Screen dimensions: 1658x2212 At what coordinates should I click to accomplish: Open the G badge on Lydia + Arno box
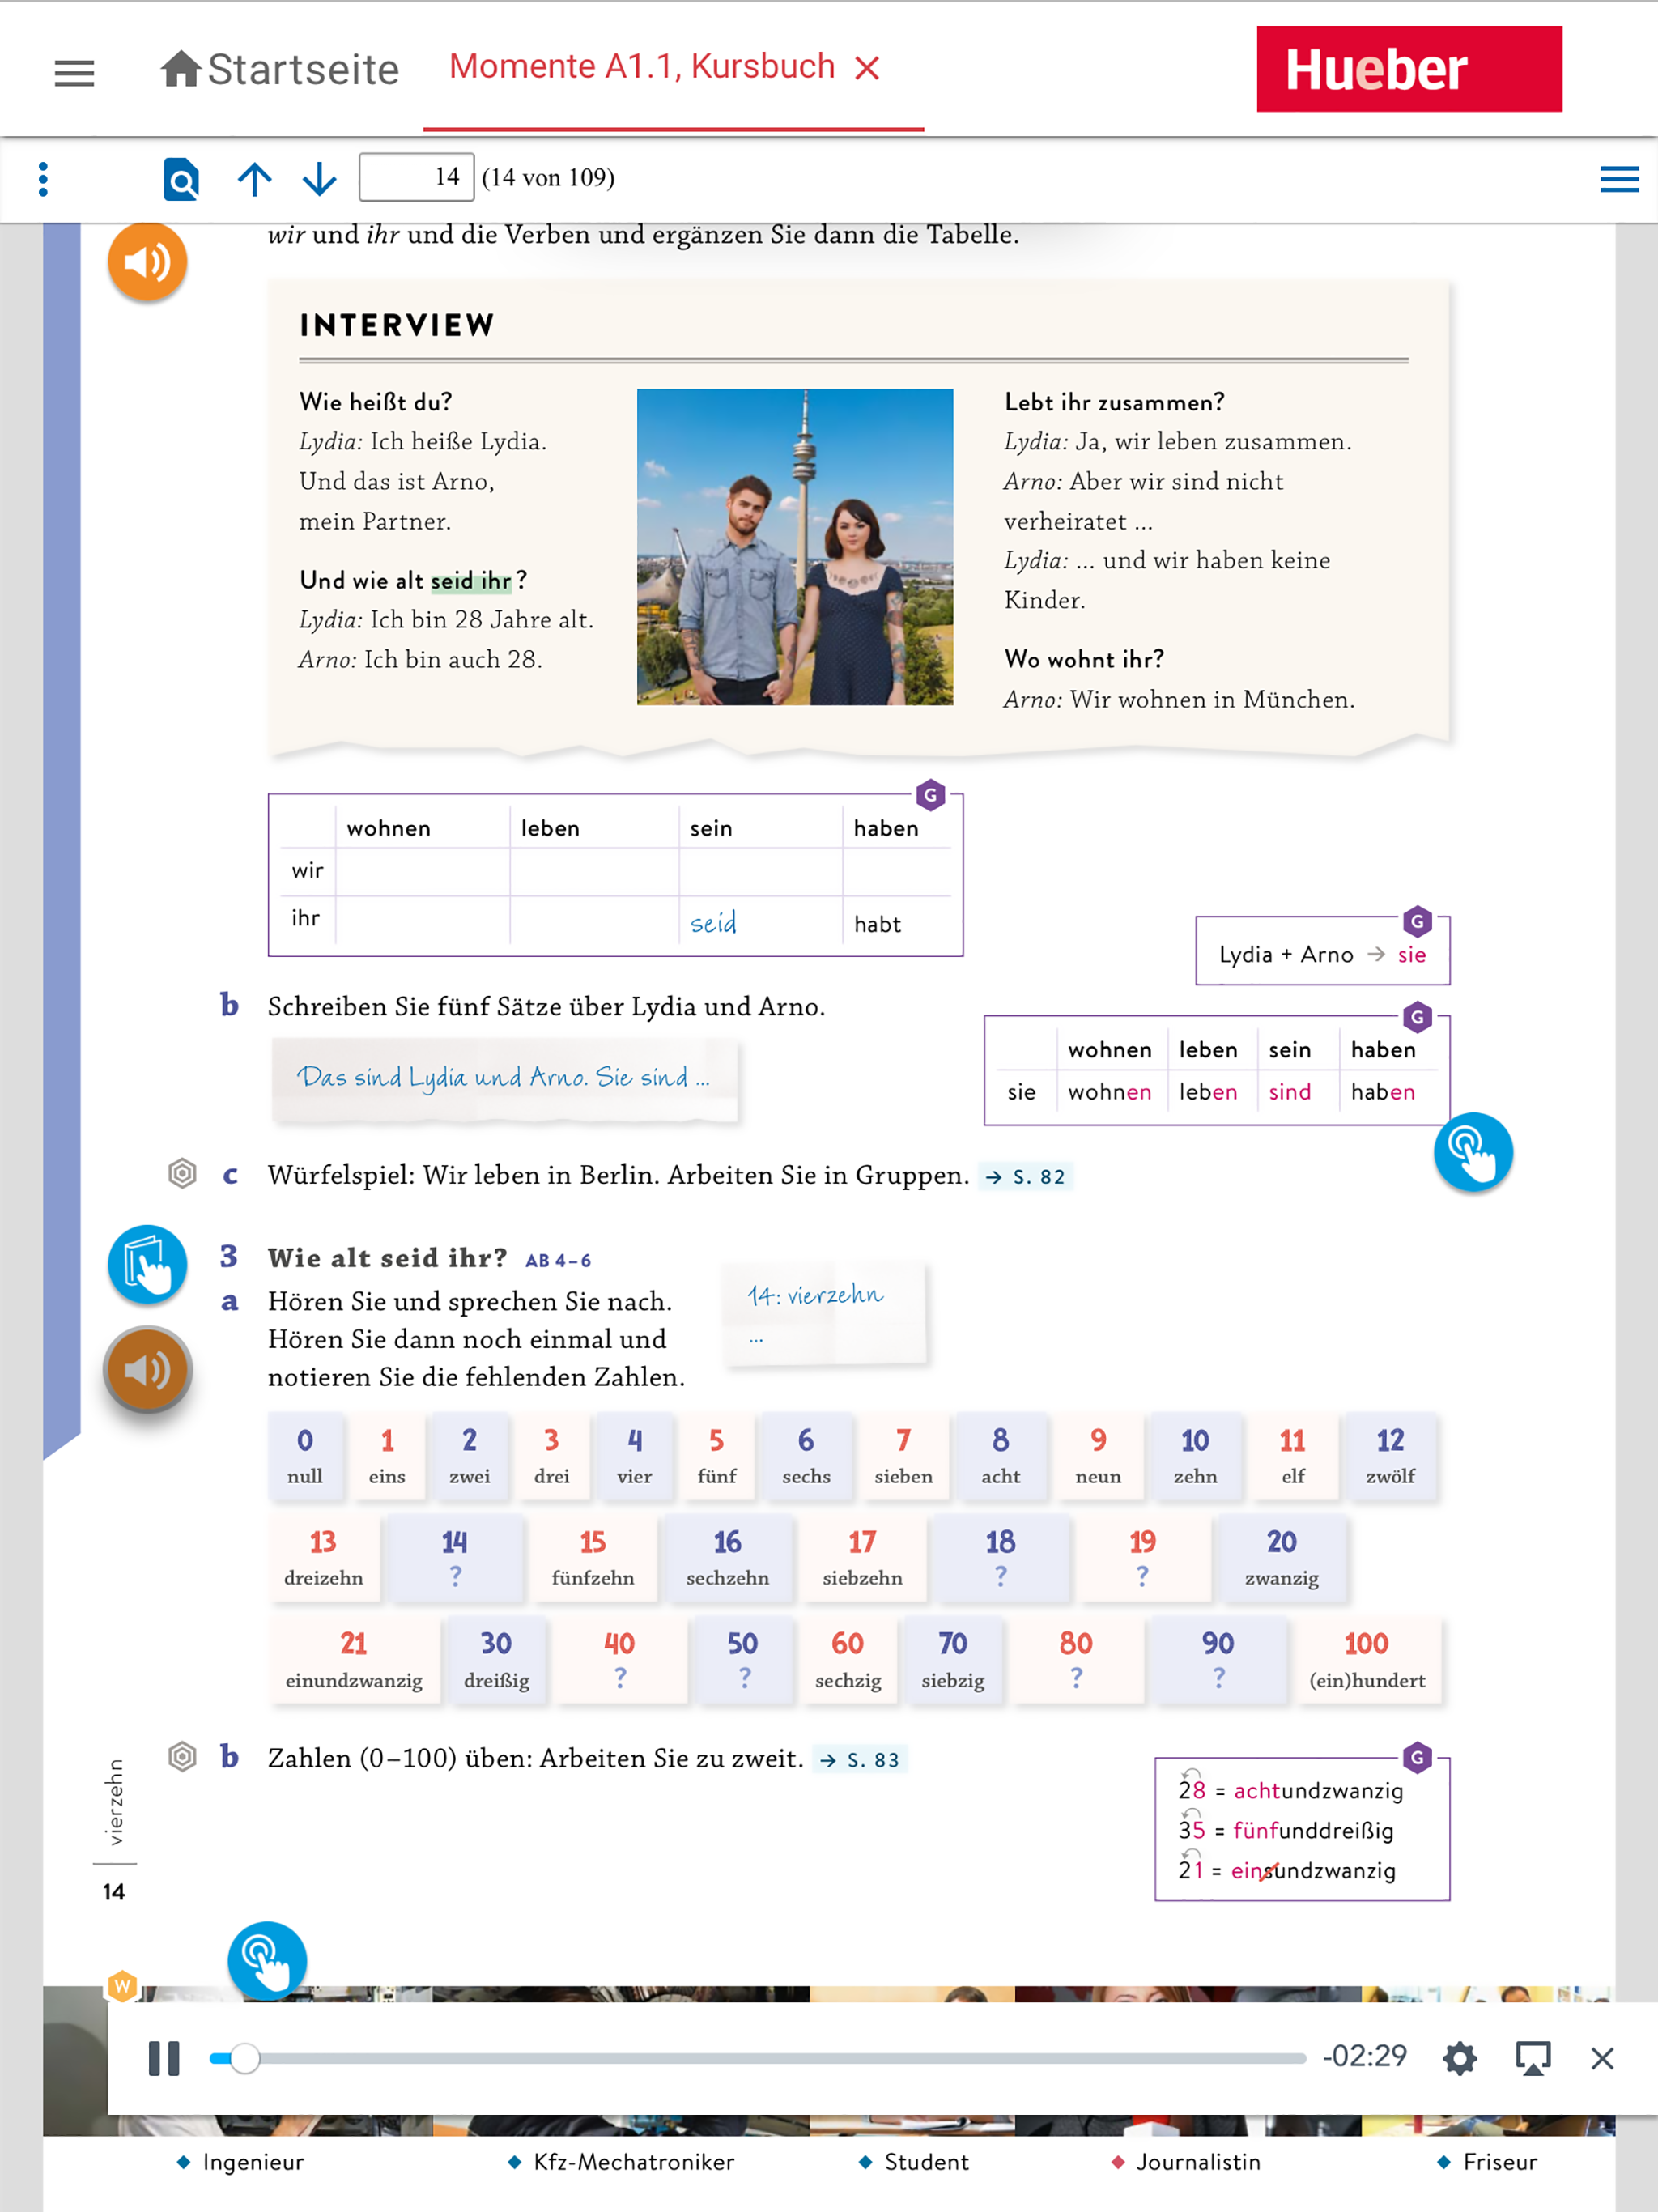[x=1417, y=921]
